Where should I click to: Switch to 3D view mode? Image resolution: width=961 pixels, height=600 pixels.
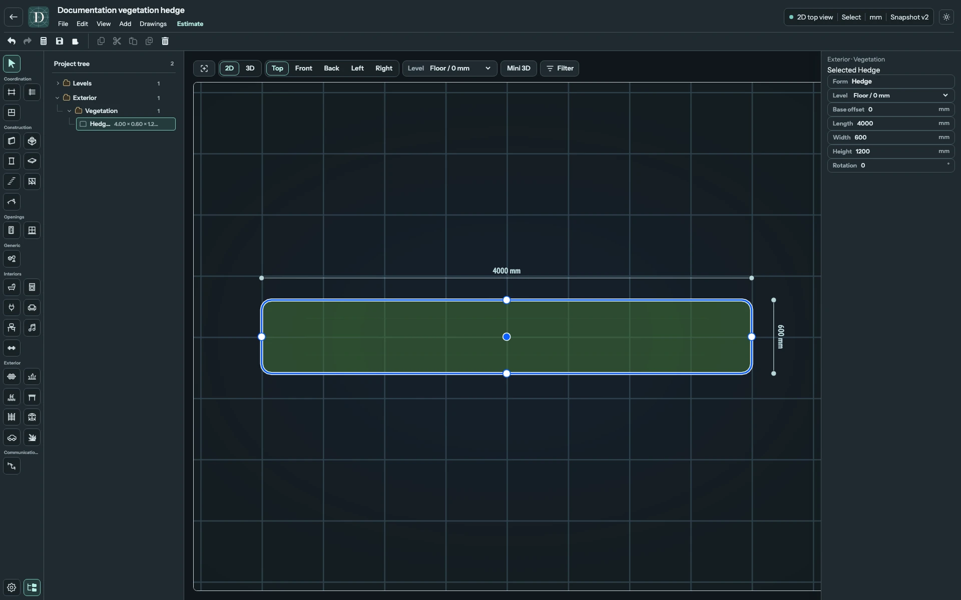(250, 68)
